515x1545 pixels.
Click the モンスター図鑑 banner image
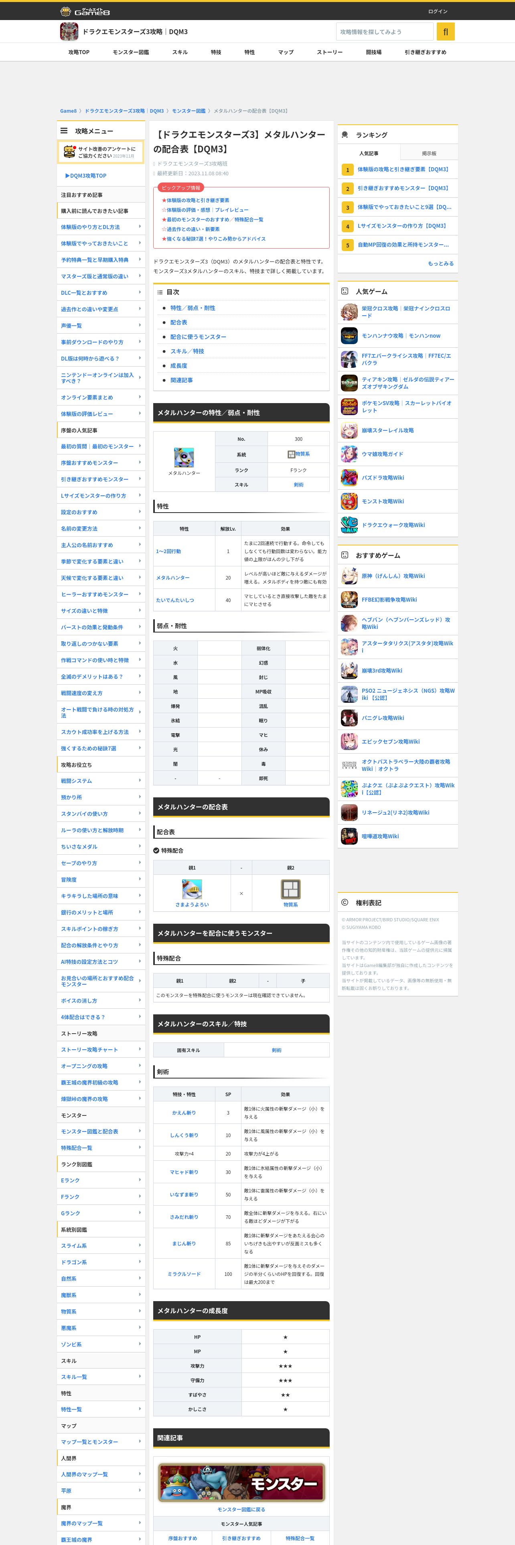[241, 1482]
